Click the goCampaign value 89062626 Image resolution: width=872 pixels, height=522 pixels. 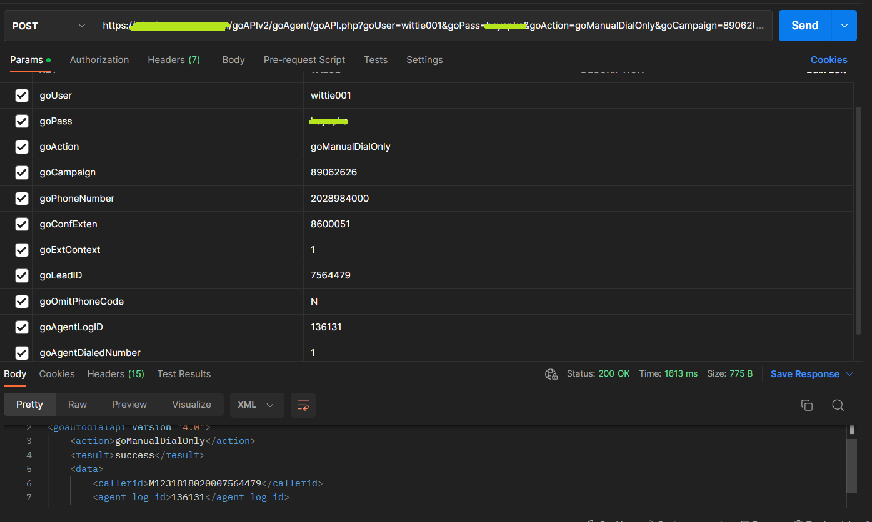(x=334, y=172)
